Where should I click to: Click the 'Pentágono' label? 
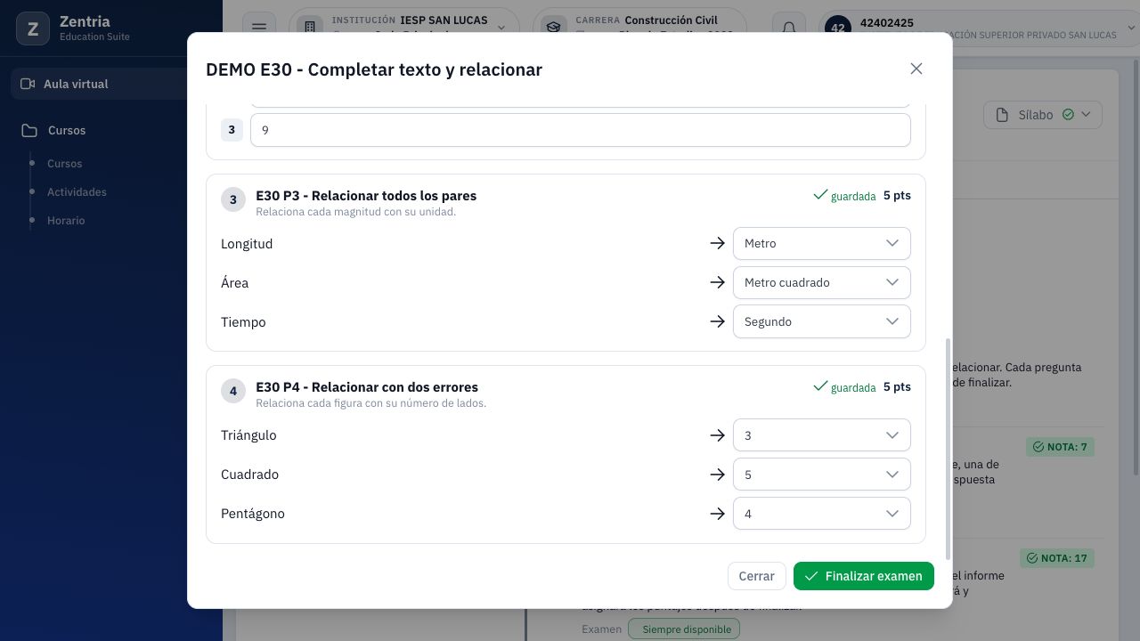(x=253, y=514)
